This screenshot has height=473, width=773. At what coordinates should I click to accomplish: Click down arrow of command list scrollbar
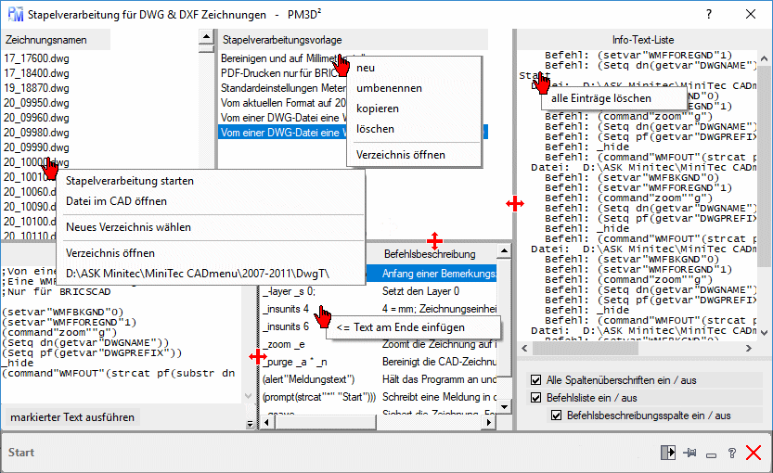tap(504, 407)
